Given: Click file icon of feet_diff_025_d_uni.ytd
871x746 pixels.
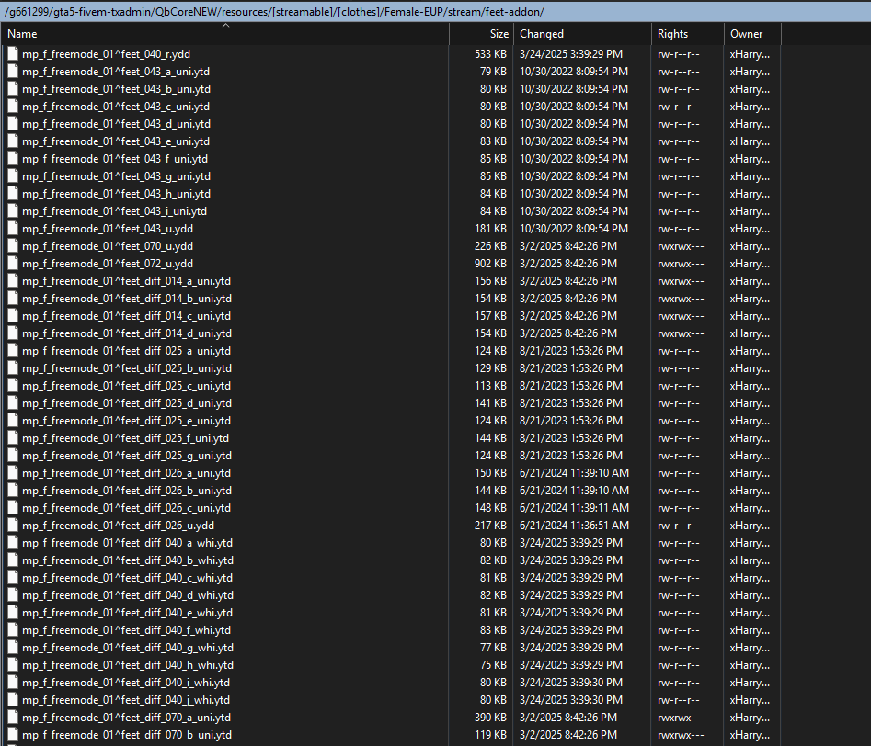Looking at the screenshot, I should (13, 403).
